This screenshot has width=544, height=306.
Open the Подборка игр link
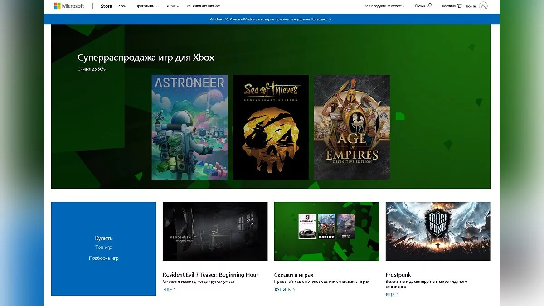coord(103,258)
